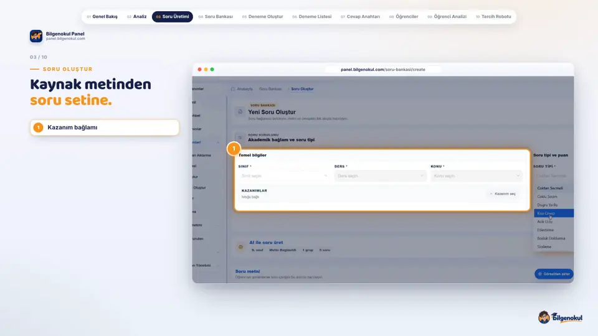Click the green maximize window dot

click(x=212, y=69)
